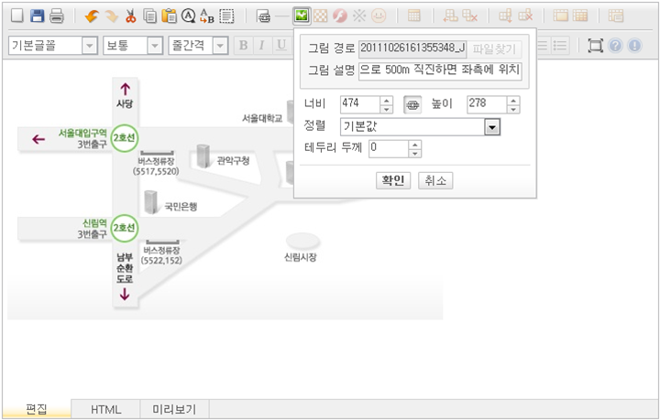This screenshot has width=660, height=420.
Task: Click the Save (floppy disk) icon
Action: coord(38,16)
